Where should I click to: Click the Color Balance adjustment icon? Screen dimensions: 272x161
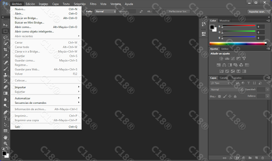(224, 65)
